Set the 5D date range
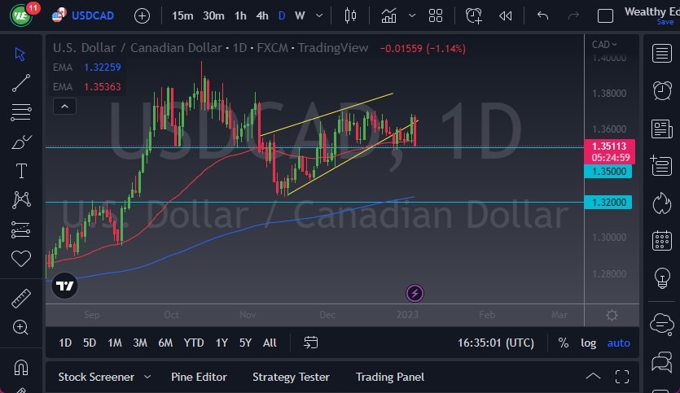This screenshot has height=393, width=680. [x=90, y=343]
